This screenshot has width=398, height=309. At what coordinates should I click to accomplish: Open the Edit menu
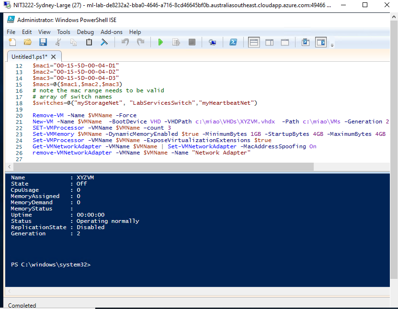(x=27, y=32)
